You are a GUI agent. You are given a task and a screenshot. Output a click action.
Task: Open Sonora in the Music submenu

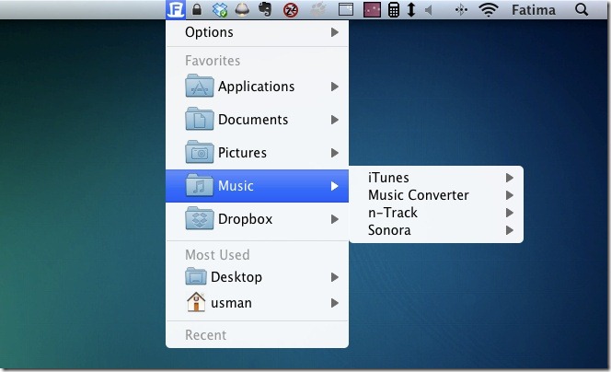click(436, 230)
